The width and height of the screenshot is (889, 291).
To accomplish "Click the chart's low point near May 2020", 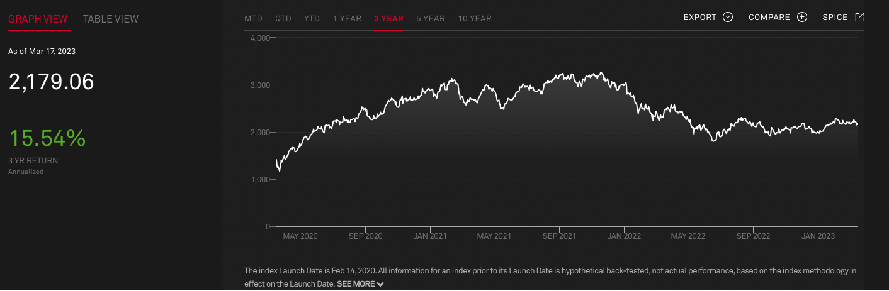I will coord(280,170).
